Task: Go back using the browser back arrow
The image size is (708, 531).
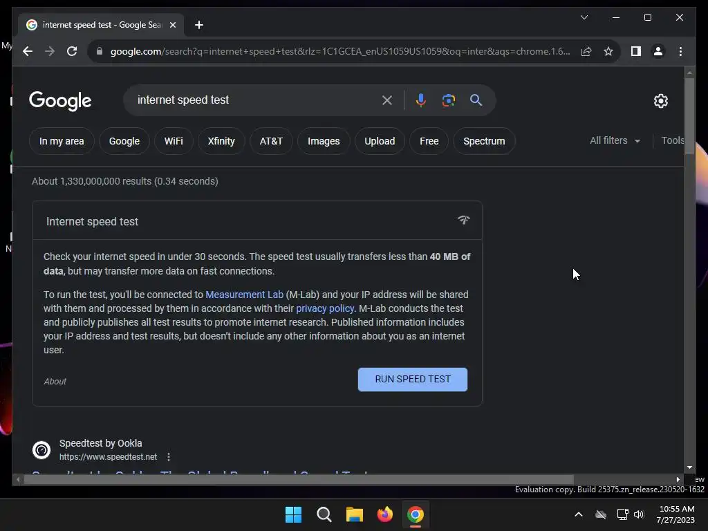Action: (x=28, y=51)
